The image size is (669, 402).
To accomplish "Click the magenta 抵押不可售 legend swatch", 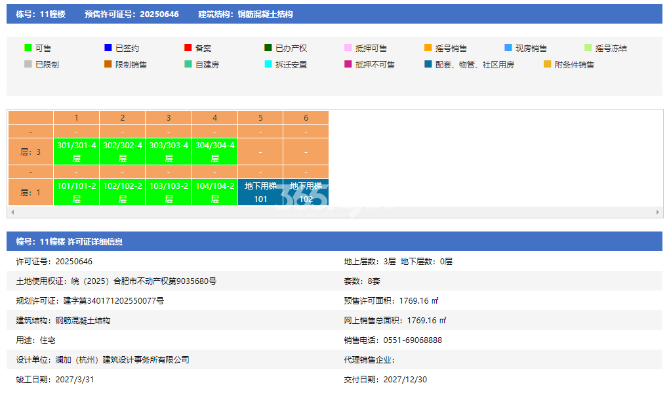I will (x=348, y=64).
